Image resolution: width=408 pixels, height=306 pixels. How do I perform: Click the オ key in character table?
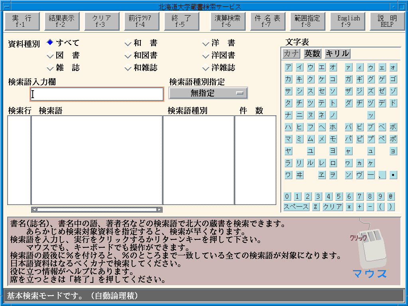(x=333, y=67)
